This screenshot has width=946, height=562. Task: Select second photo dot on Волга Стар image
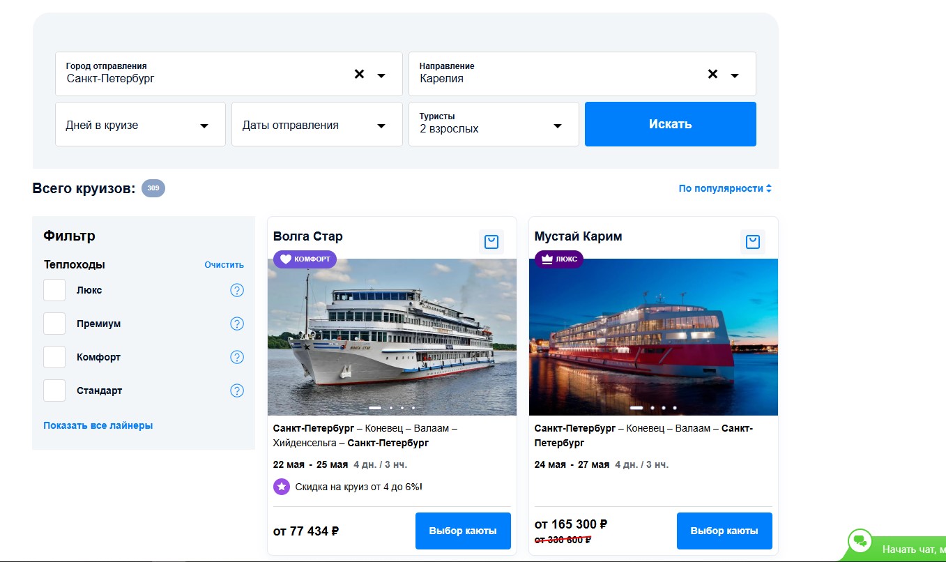click(391, 407)
